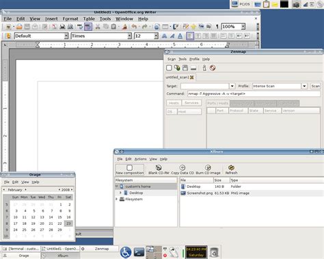Expand the Filesystem tree node in Xfburn

tap(117, 199)
